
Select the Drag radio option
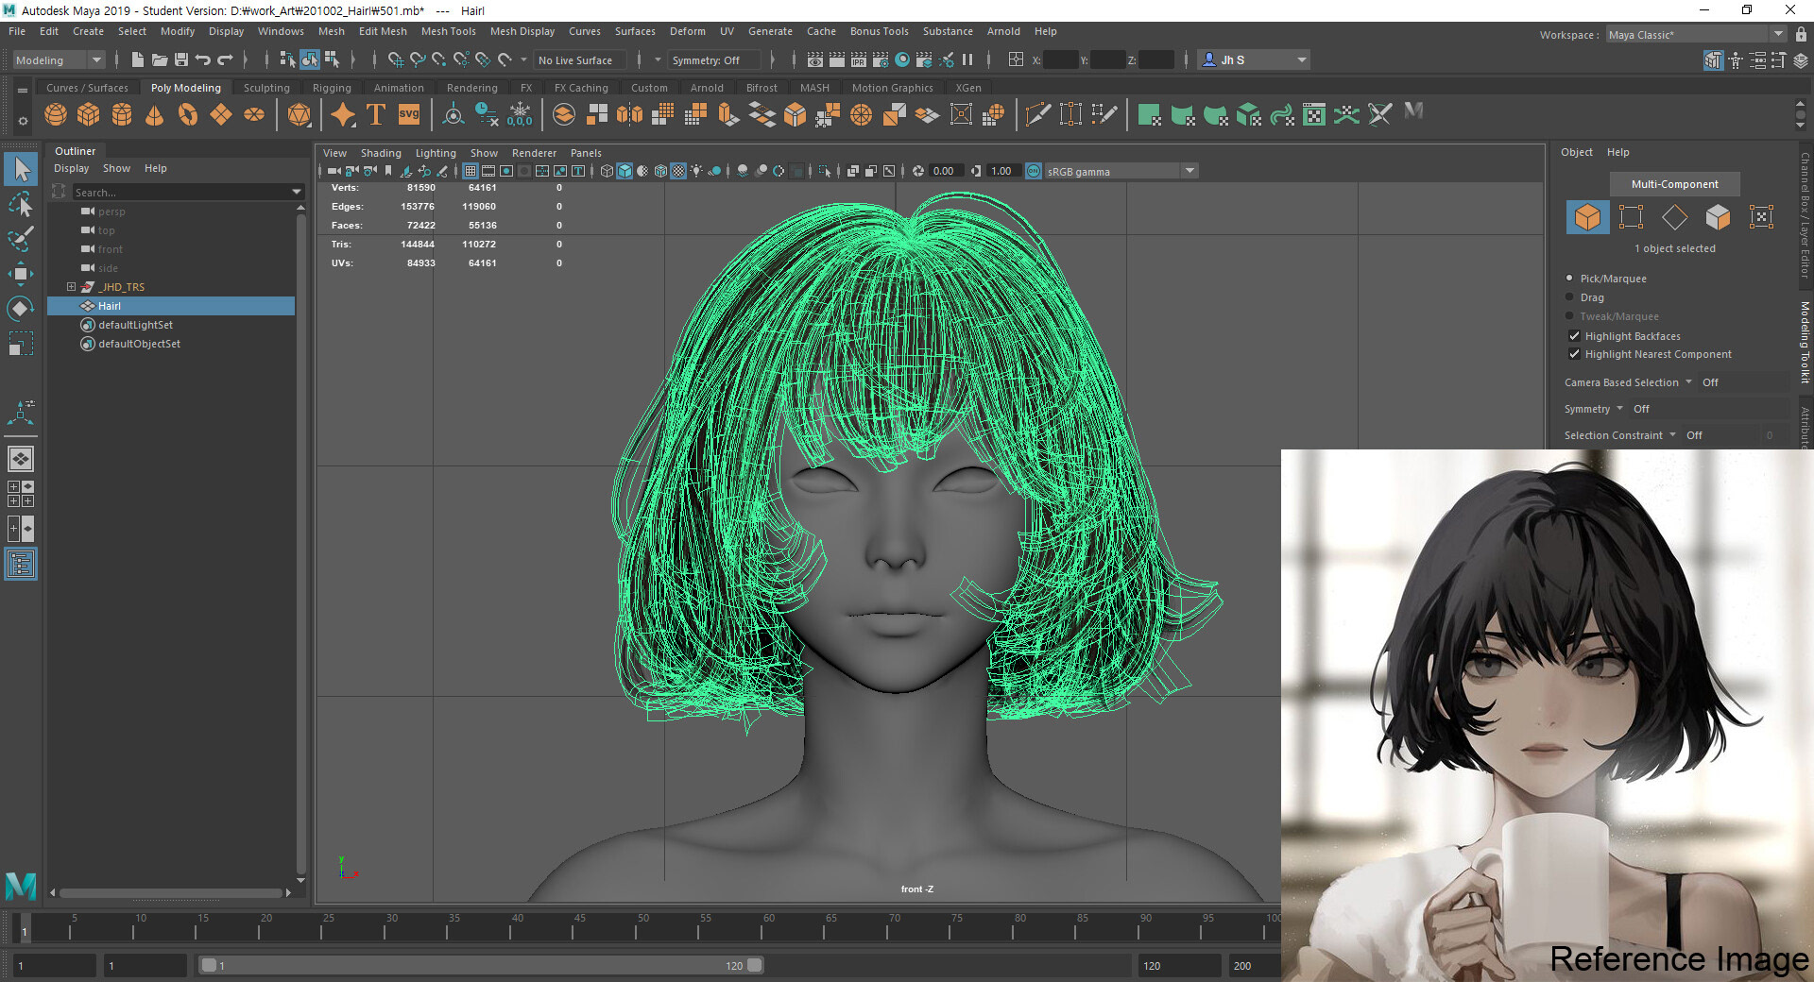coord(1570,297)
